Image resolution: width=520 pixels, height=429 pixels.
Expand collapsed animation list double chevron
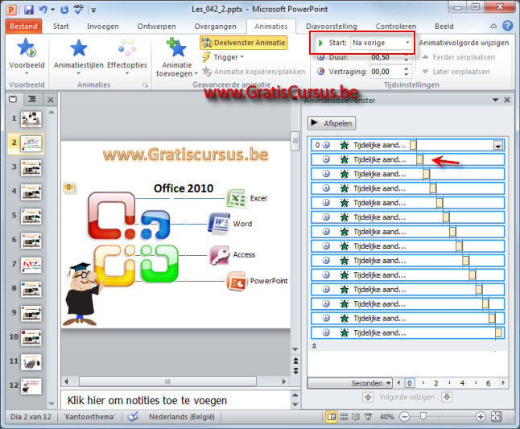[x=314, y=346]
